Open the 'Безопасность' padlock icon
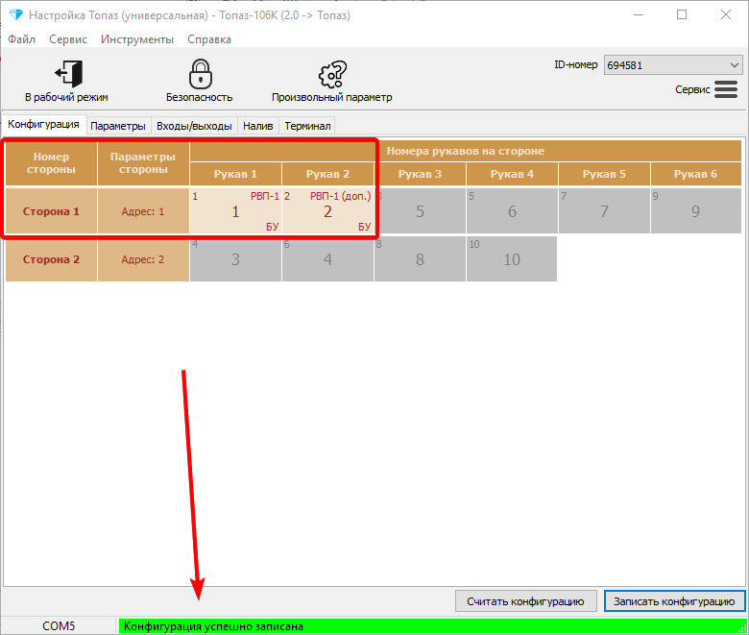This screenshot has width=749, height=635. click(200, 74)
